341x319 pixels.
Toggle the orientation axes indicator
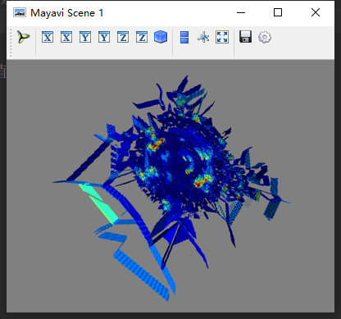click(x=203, y=37)
